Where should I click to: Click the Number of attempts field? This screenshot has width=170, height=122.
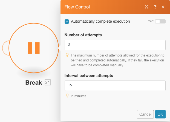click(x=115, y=45)
